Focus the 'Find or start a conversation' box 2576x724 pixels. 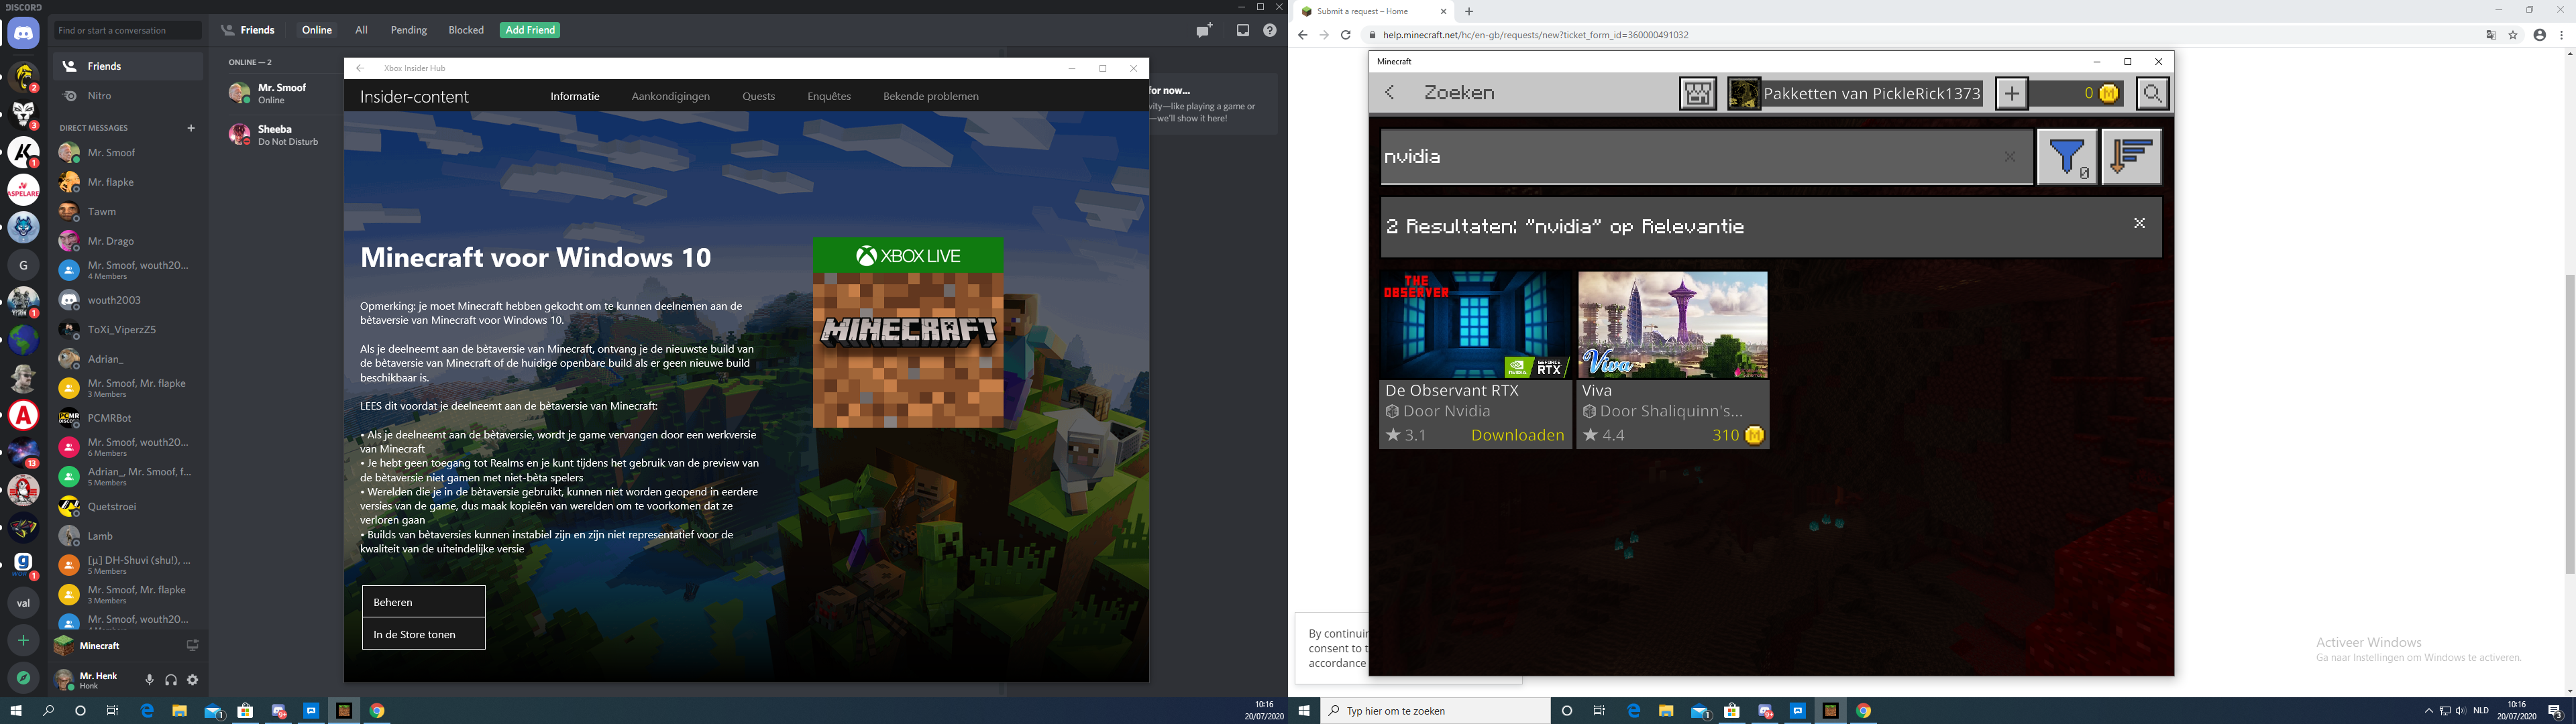tap(128, 30)
